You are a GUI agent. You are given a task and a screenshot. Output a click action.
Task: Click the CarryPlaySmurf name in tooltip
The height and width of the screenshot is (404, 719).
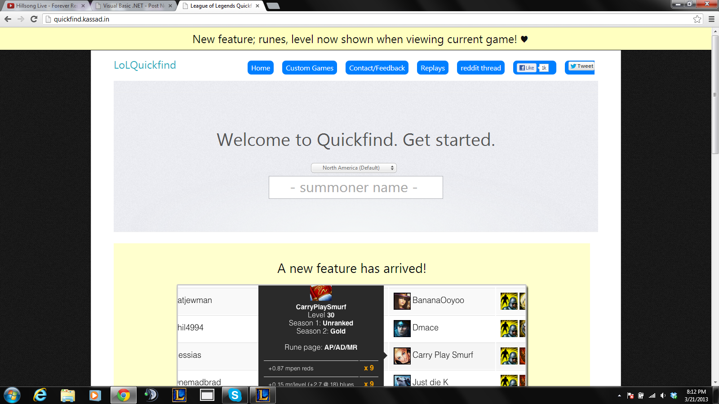[x=321, y=307]
